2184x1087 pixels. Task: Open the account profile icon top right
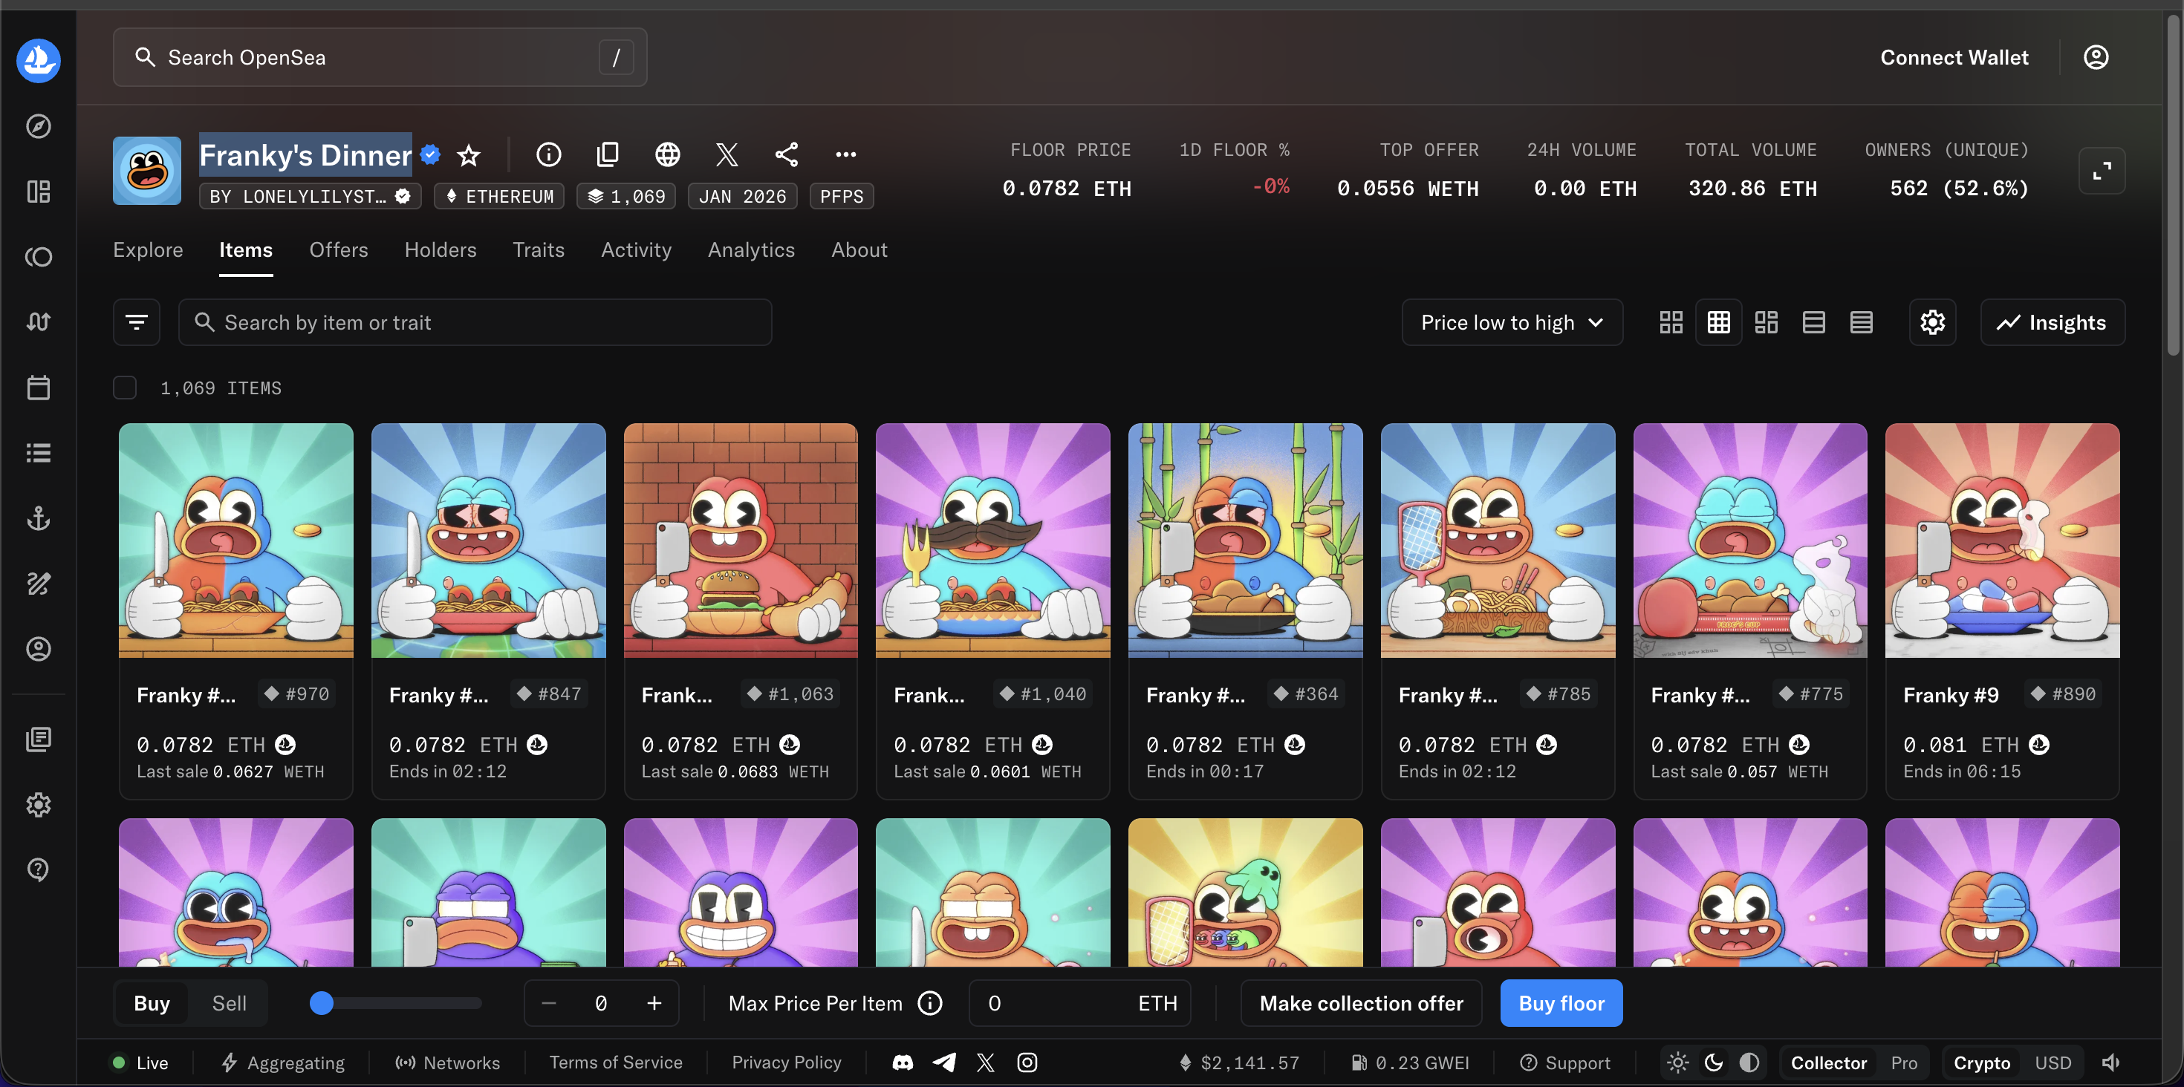[2096, 56]
